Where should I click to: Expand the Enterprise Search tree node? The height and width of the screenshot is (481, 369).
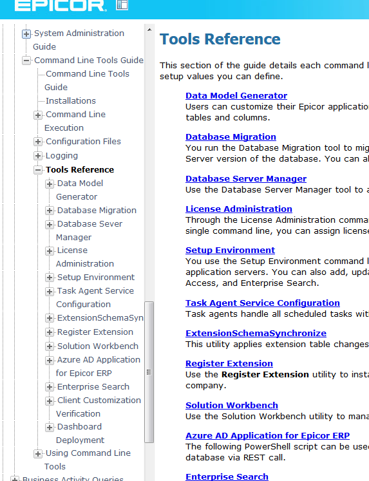[x=50, y=387]
